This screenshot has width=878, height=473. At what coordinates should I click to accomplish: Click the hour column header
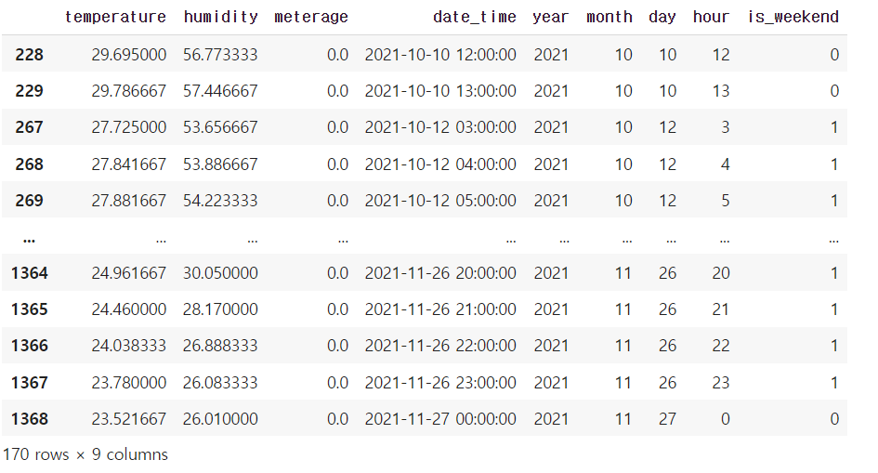click(711, 18)
